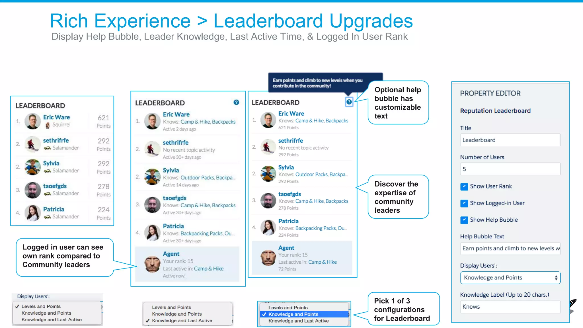Viewport: 583px width, 328px height.
Task: Click taoefgds' avatar in the right leaderboard
Action: coord(268,201)
